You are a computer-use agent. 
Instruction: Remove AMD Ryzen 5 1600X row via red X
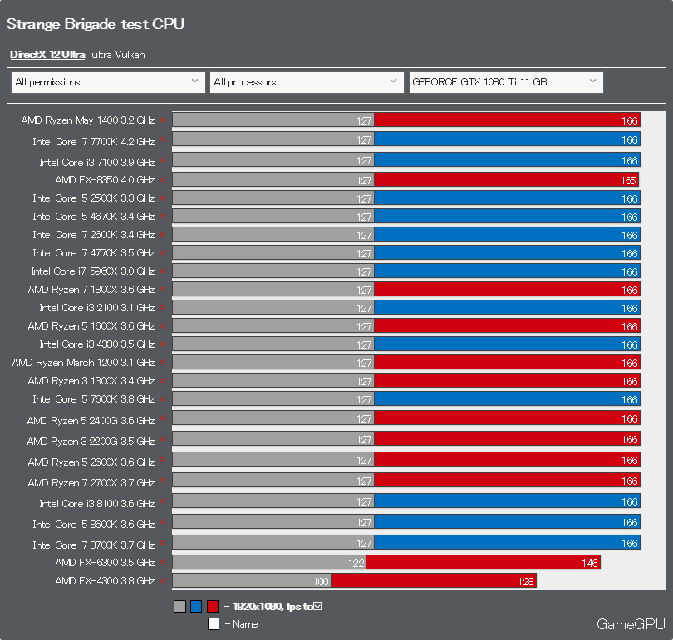point(162,325)
